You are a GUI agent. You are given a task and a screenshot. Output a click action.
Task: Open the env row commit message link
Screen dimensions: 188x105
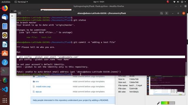tap(89, 82)
